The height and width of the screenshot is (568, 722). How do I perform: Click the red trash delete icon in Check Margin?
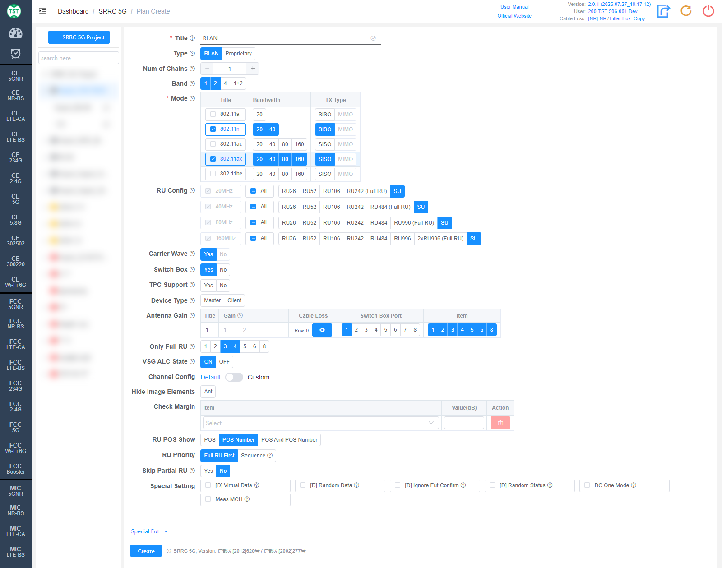point(500,423)
